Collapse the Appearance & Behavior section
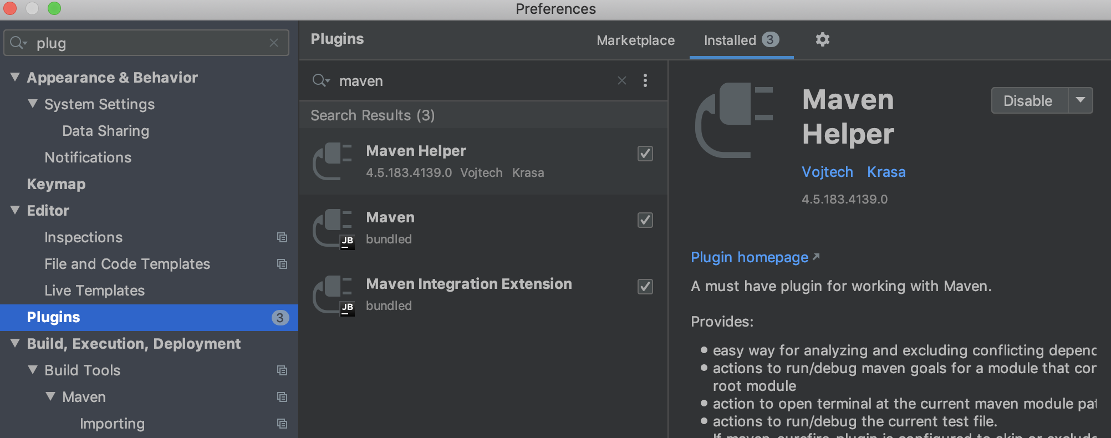Image resolution: width=1111 pixels, height=438 pixels. click(15, 77)
